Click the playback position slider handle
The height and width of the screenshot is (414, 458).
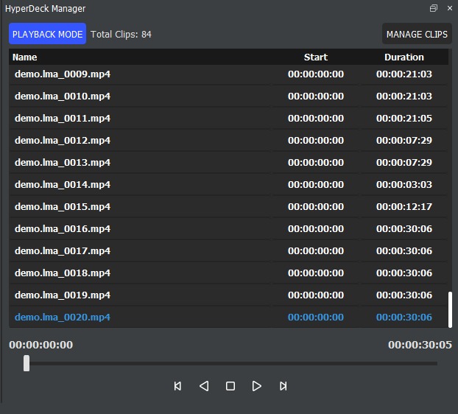[x=27, y=363]
